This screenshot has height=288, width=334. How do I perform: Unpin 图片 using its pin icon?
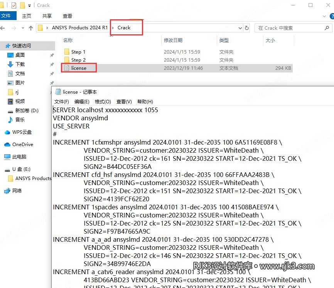pos(52,83)
